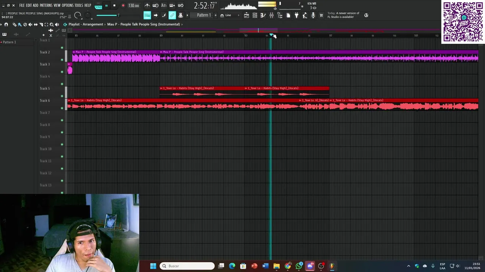Open the ADD menu

coord(36,5)
